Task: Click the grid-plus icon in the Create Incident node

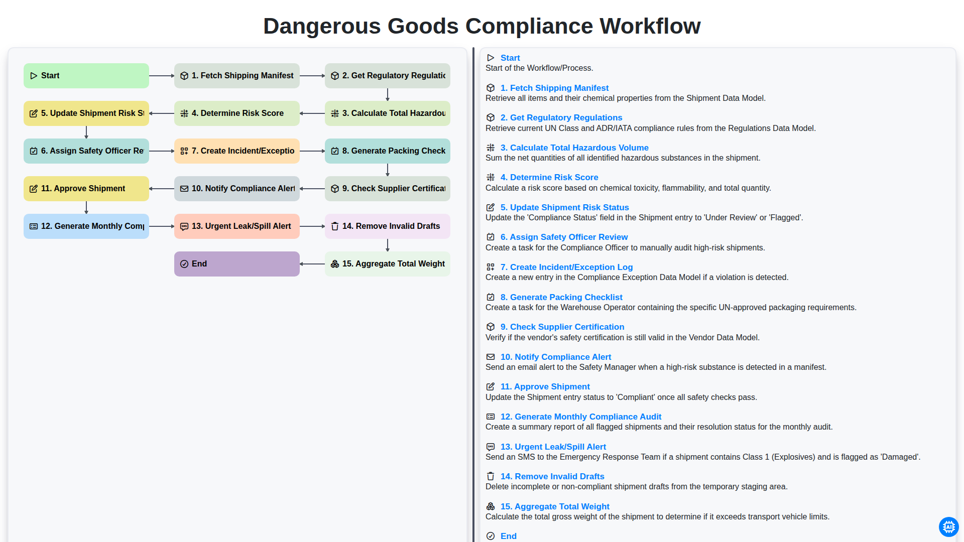Action: (184, 151)
